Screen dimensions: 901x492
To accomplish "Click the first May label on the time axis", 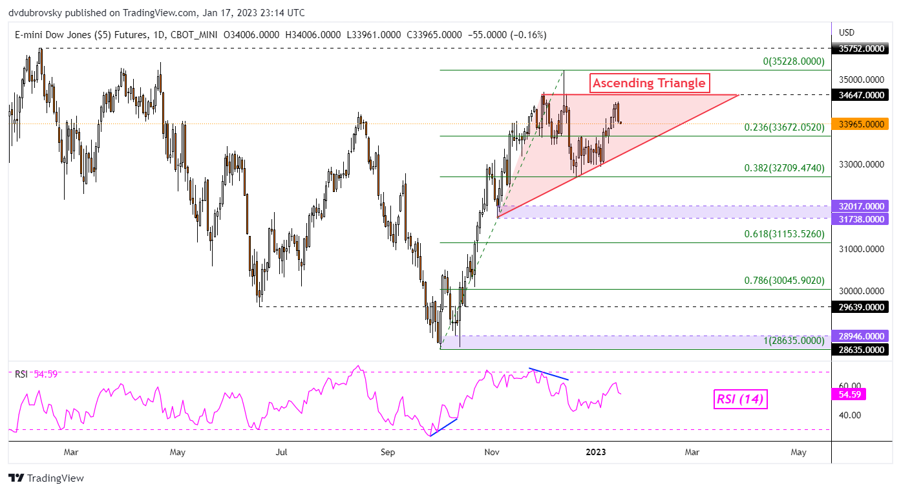I will (x=178, y=453).
